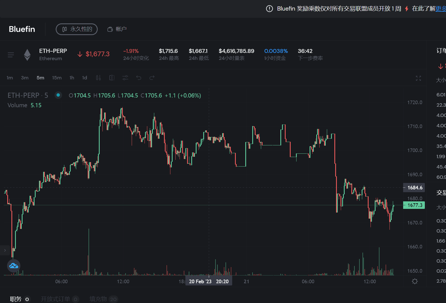The height and width of the screenshot is (303, 446).
Task: Click the 1720.0 price axis label
Action: coord(415,102)
